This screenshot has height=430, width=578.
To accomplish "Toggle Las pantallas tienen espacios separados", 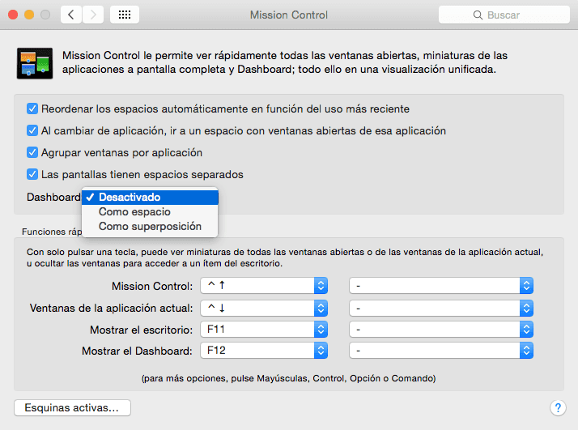I will (32, 174).
